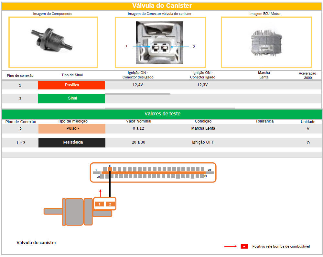Click the canister valve connector photo

point(160,42)
